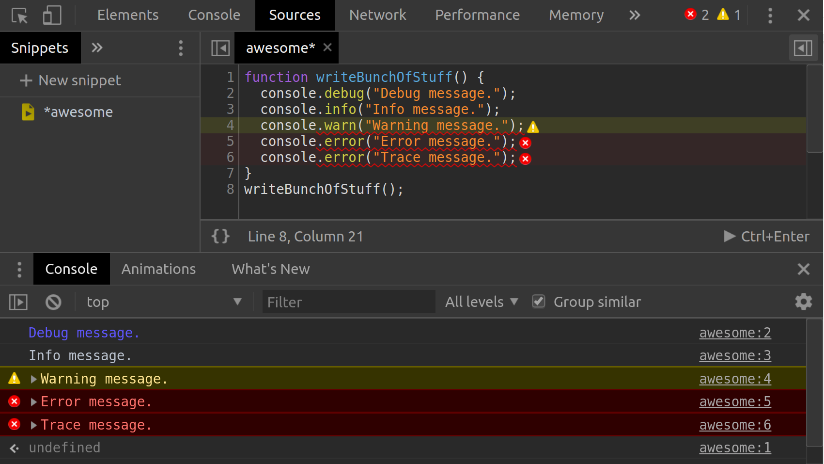Expand the Warning message stack trace
Screen dimensions: 824x464
tap(33, 379)
